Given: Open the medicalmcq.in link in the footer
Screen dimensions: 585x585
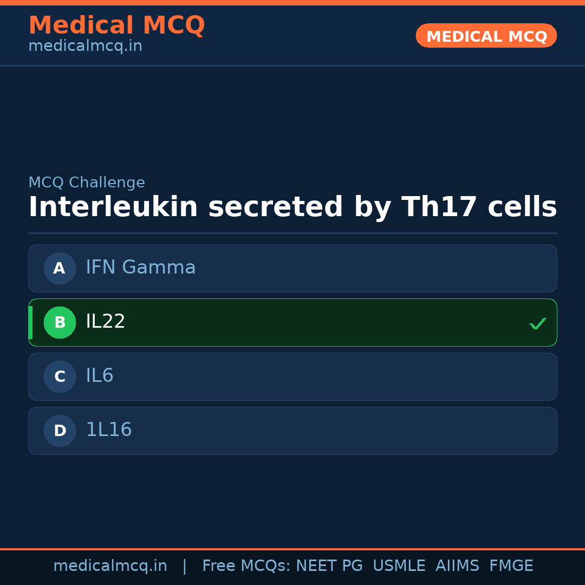Looking at the screenshot, I should coord(110,566).
